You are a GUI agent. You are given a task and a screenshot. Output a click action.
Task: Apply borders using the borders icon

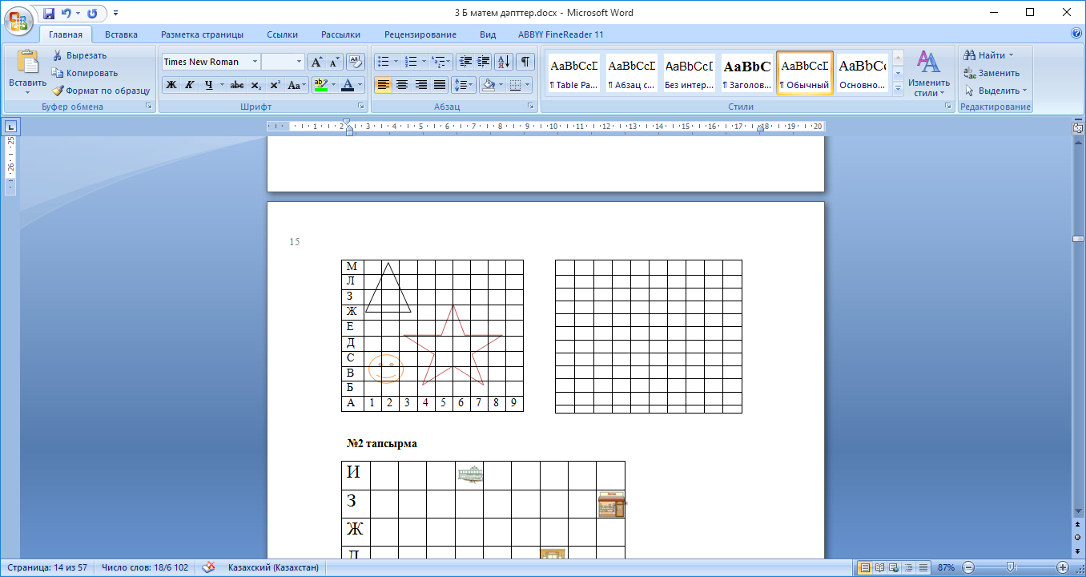(516, 85)
